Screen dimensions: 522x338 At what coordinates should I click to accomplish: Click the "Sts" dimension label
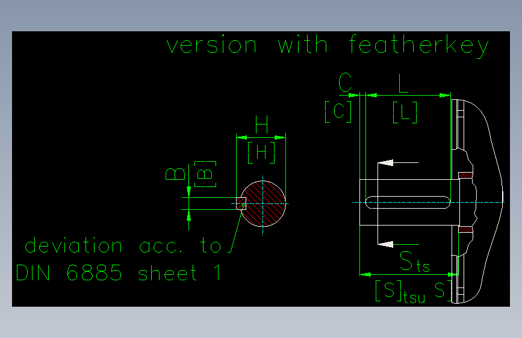[x=414, y=262]
